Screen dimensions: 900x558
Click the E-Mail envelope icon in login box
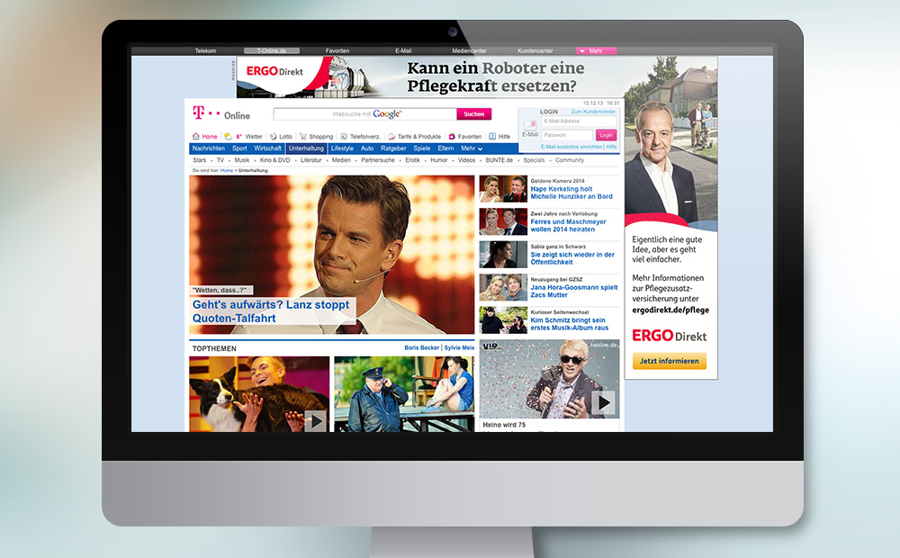pyautogui.click(x=530, y=124)
